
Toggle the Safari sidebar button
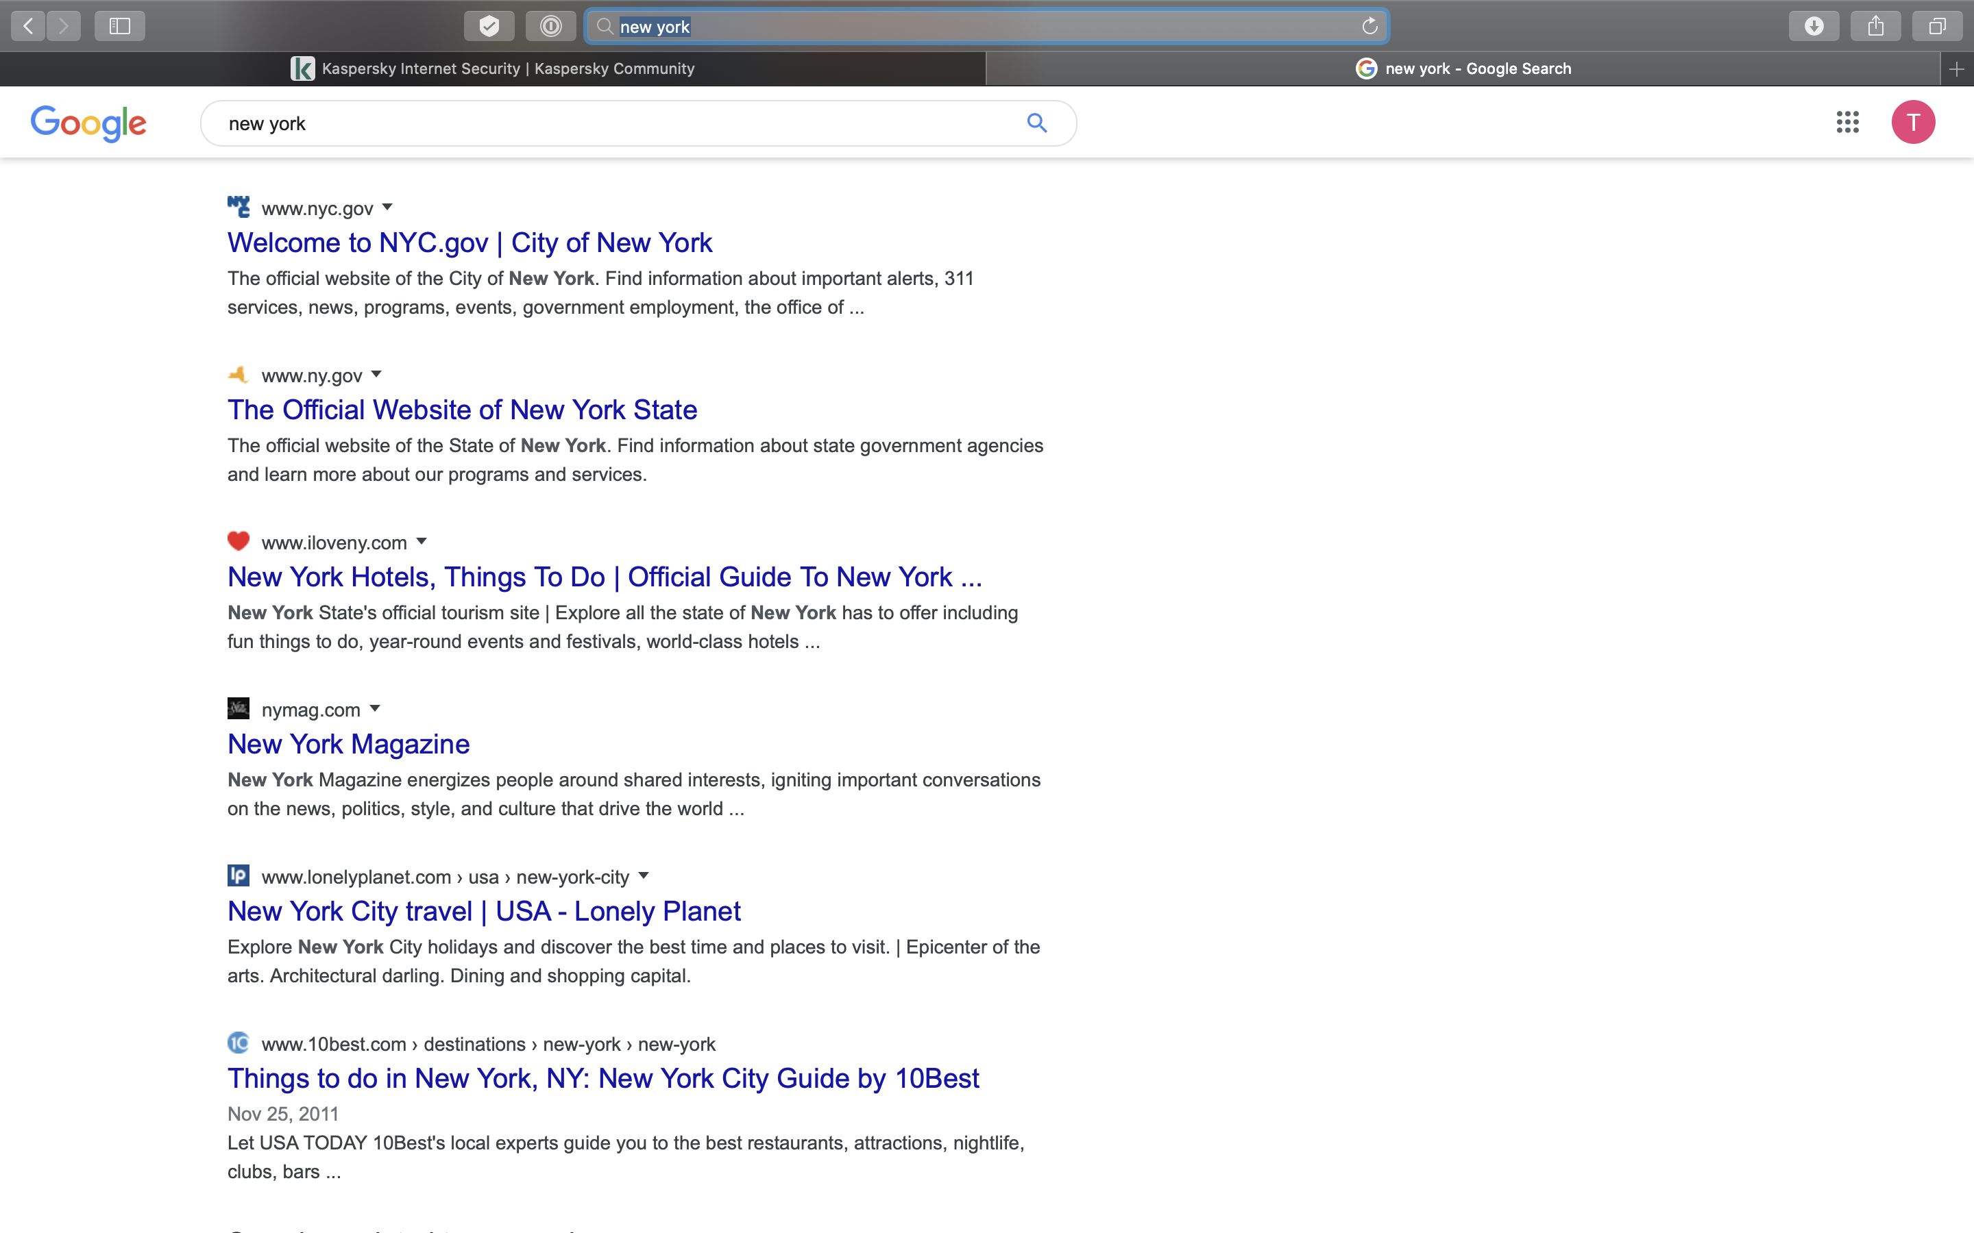tap(120, 26)
